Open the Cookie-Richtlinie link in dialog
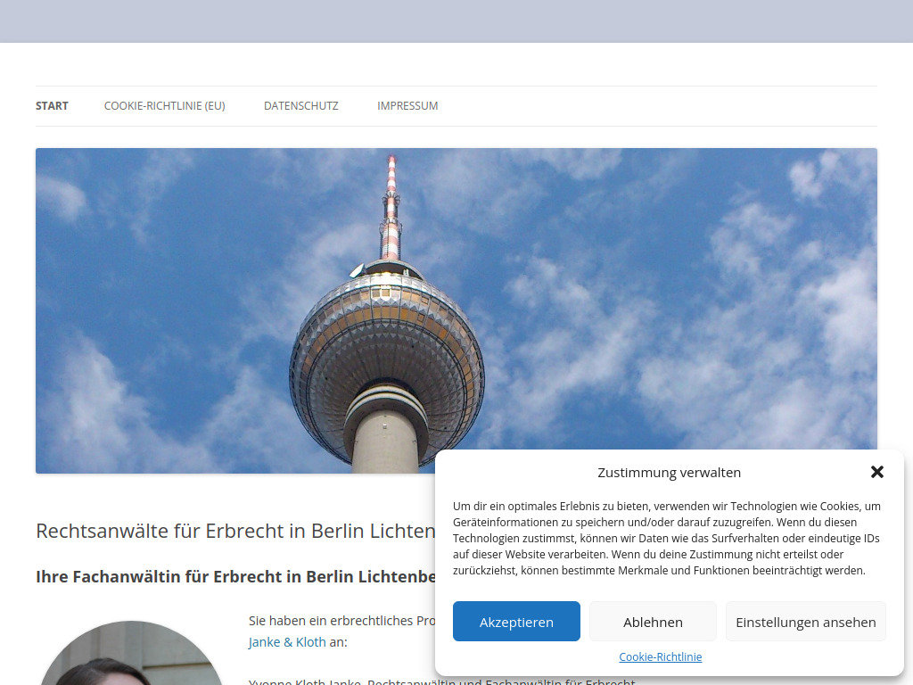This screenshot has width=913, height=685. tap(661, 657)
